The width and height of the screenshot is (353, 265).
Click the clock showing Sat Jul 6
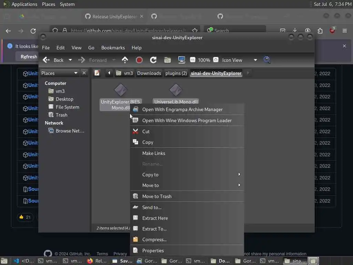point(332,4)
